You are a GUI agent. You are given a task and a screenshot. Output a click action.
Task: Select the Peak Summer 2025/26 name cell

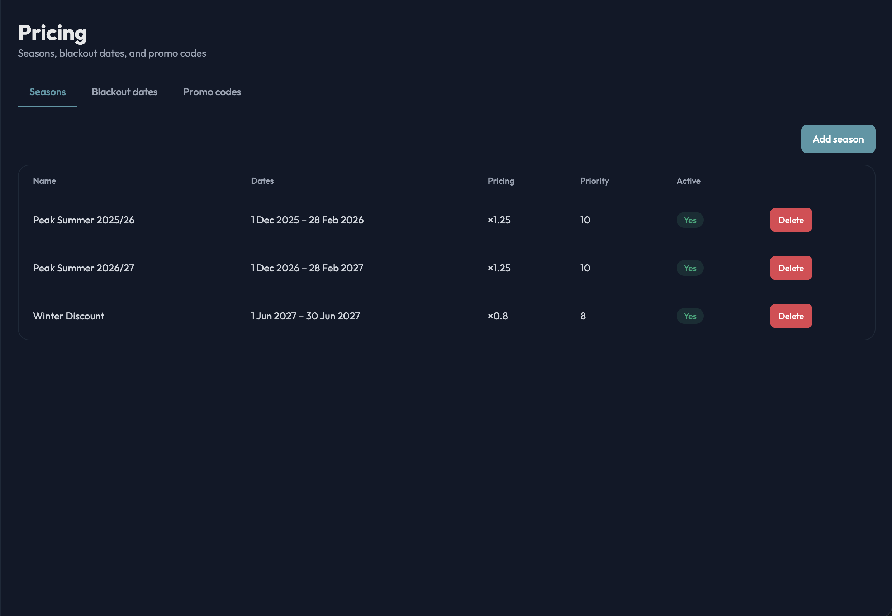(x=84, y=220)
